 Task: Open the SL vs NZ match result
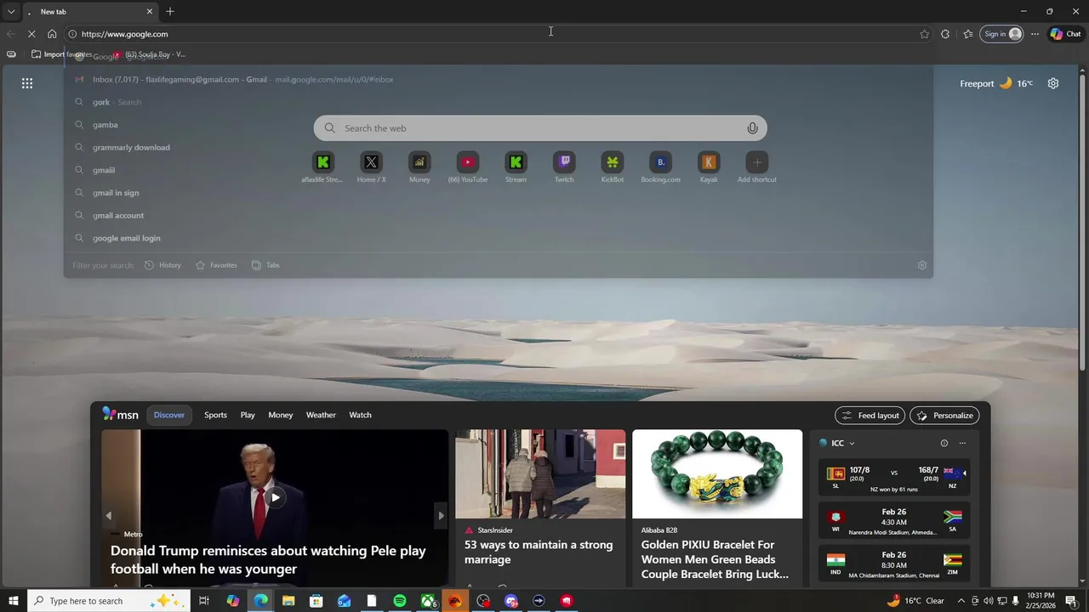894,477
